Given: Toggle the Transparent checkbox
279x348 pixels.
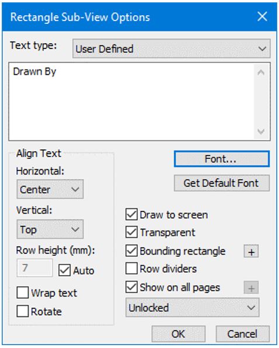Looking at the screenshot, I should [131, 232].
